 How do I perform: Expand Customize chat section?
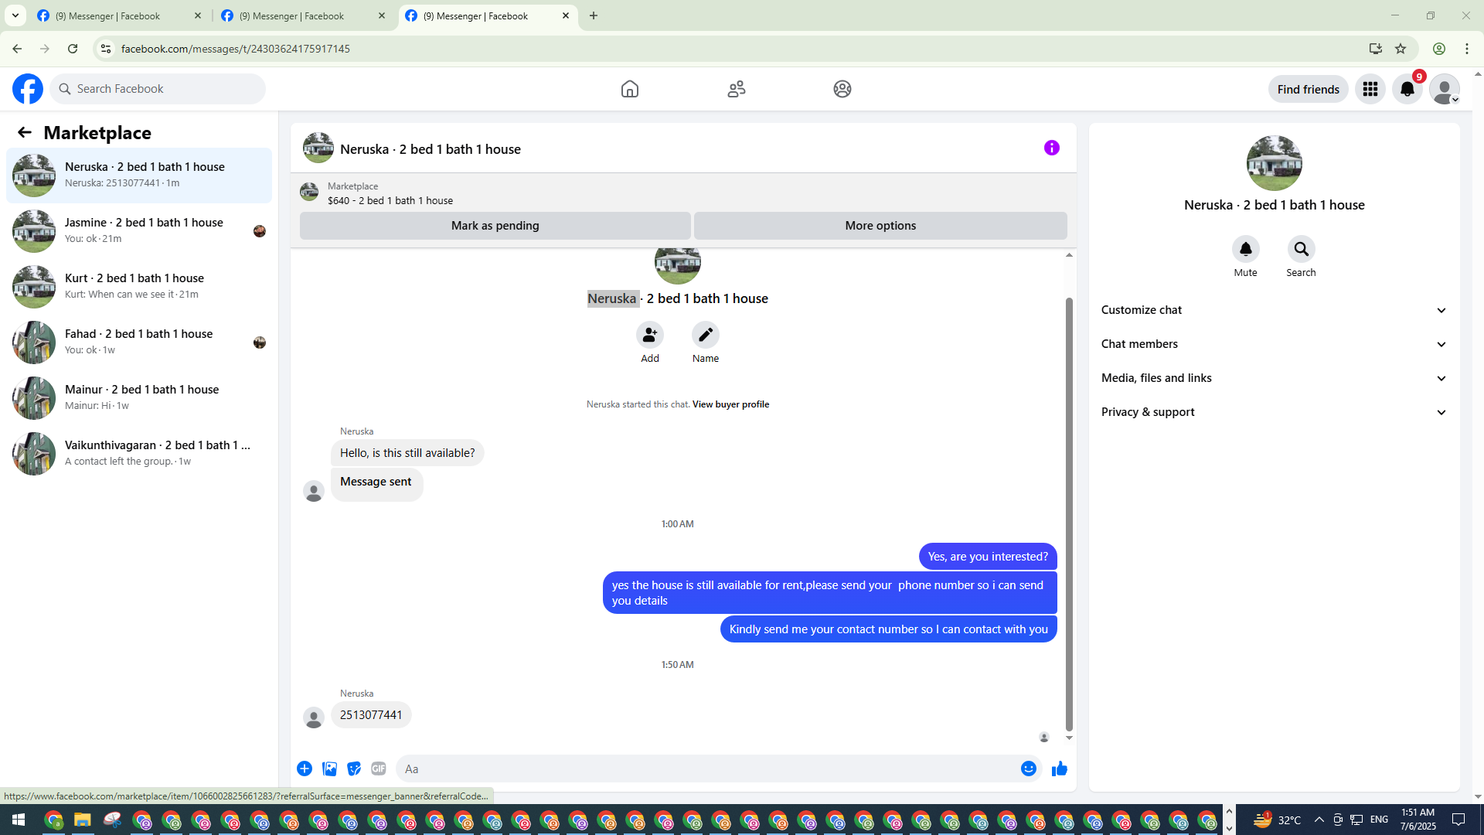[1273, 310]
